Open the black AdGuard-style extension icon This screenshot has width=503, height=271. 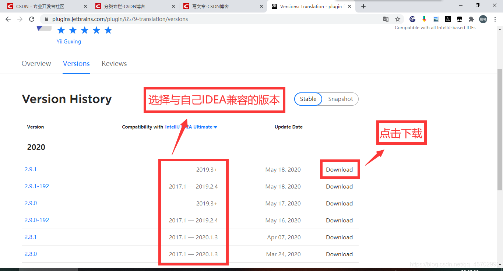448,19
